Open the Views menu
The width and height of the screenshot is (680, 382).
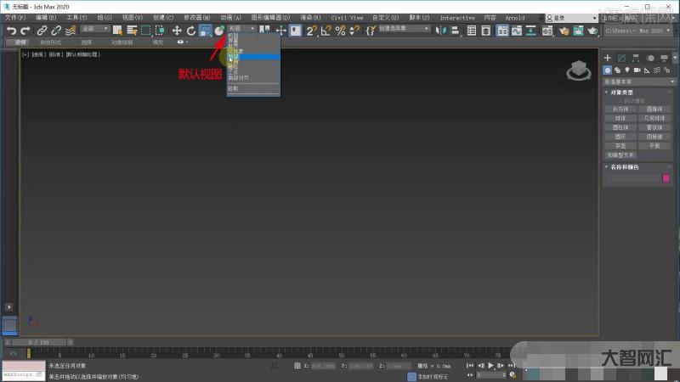133,18
